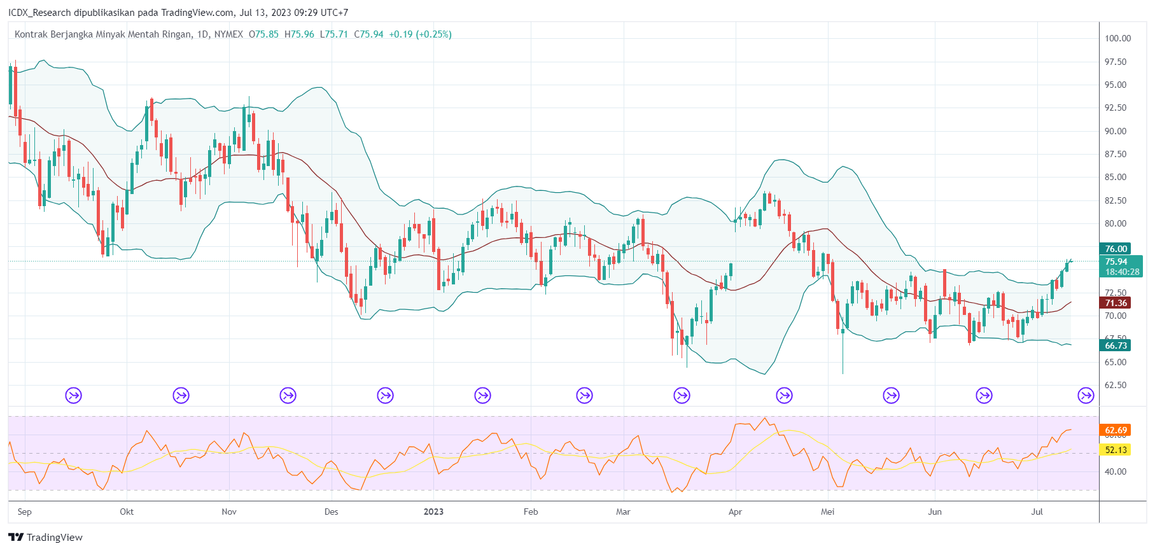This screenshot has width=1155, height=551.
Task: Click the lower band price tag 66.73
Action: [x=1116, y=345]
